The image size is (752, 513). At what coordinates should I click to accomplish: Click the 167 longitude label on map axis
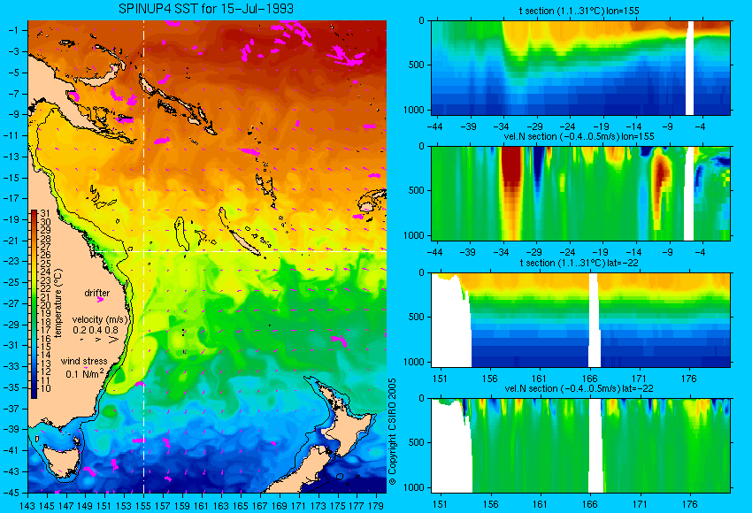point(259,505)
